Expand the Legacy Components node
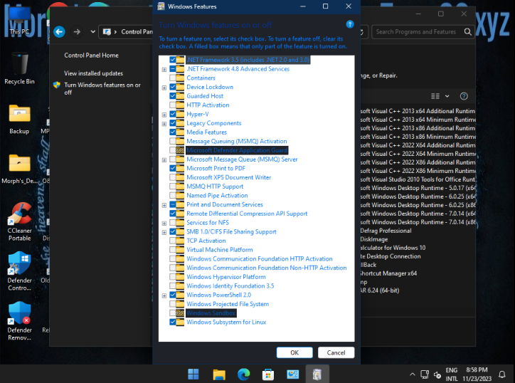Image resolution: width=515 pixels, height=383 pixels. click(164, 124)
